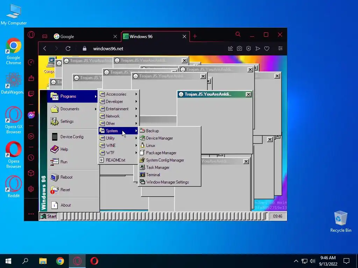The height and width of the screenshot is (268, 358).
Task: Select Reboot in Start menu
Action: coord(73,177)
